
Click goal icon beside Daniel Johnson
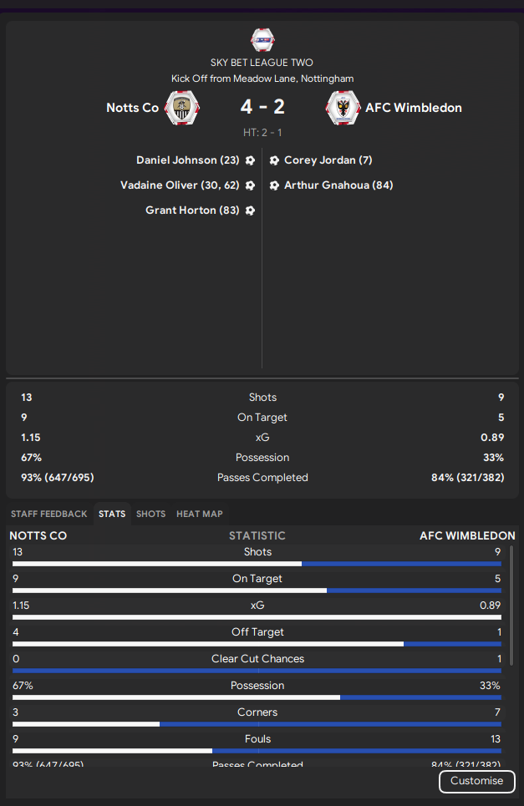click(250, 160)
